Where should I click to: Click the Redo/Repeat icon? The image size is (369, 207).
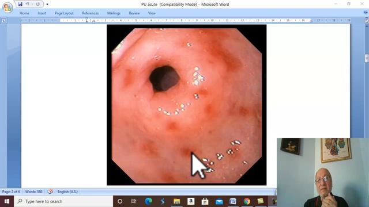pos(37,4)
